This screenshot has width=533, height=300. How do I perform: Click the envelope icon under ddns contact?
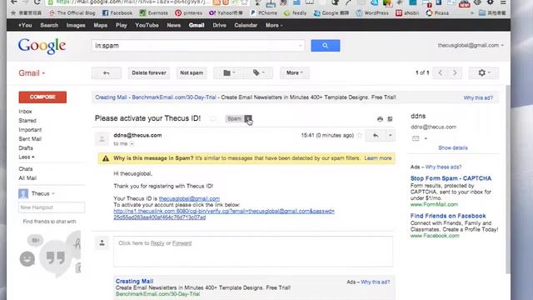coord(416,138)
